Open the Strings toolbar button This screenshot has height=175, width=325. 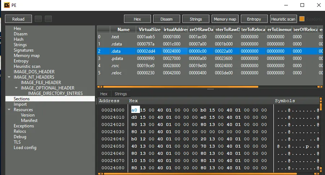click(x=196, y=19)
